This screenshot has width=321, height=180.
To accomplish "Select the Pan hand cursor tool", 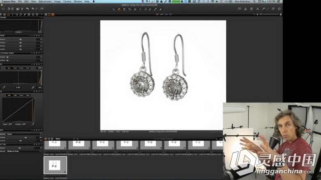I will [x=119, y=9].
